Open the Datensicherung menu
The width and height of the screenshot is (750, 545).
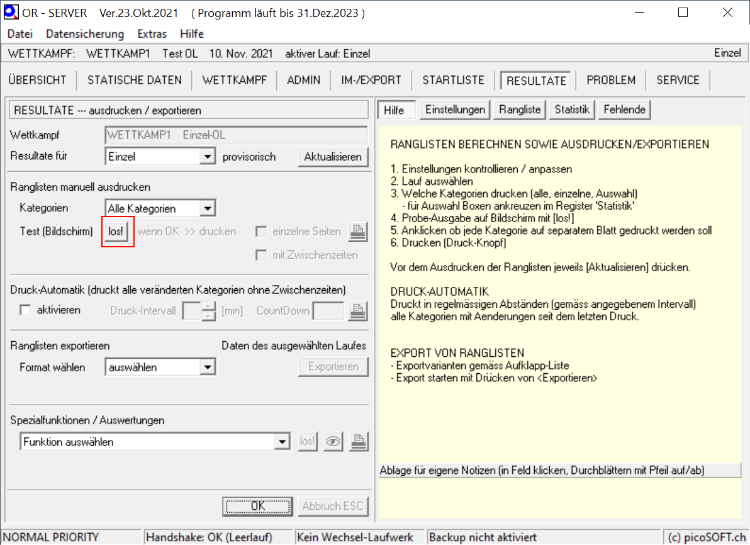(85, 34)
